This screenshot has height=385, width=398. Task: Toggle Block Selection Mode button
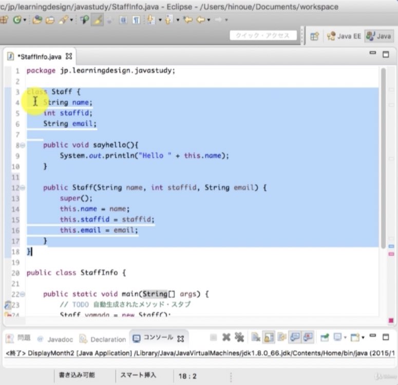[x=123, y=20]
